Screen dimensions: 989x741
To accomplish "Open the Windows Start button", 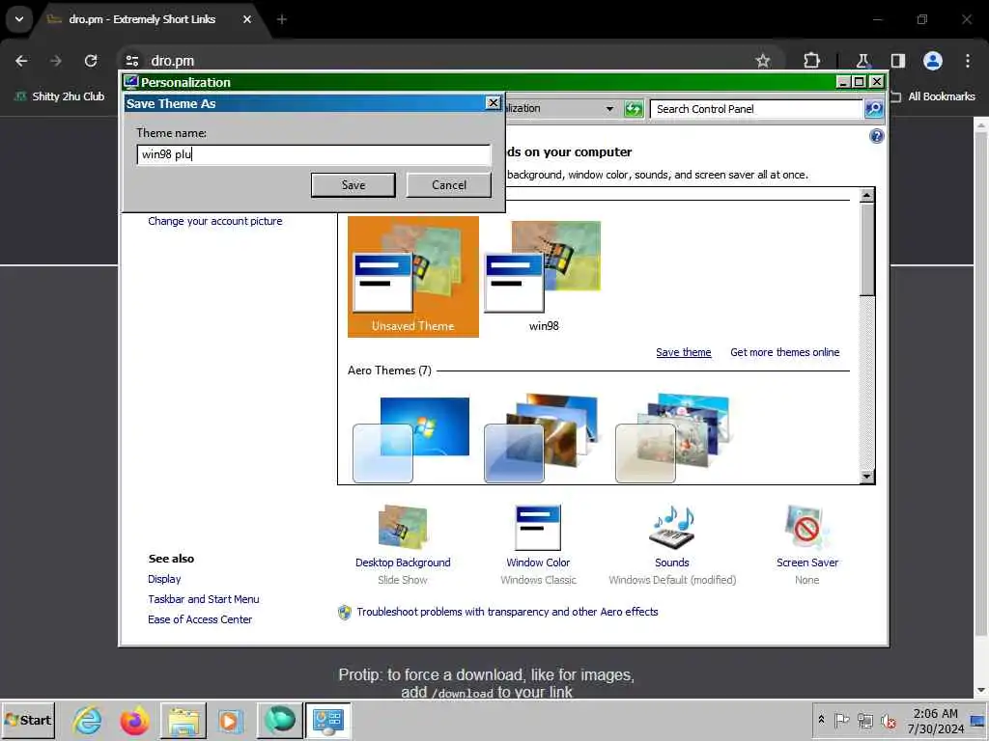I will 28,720.
